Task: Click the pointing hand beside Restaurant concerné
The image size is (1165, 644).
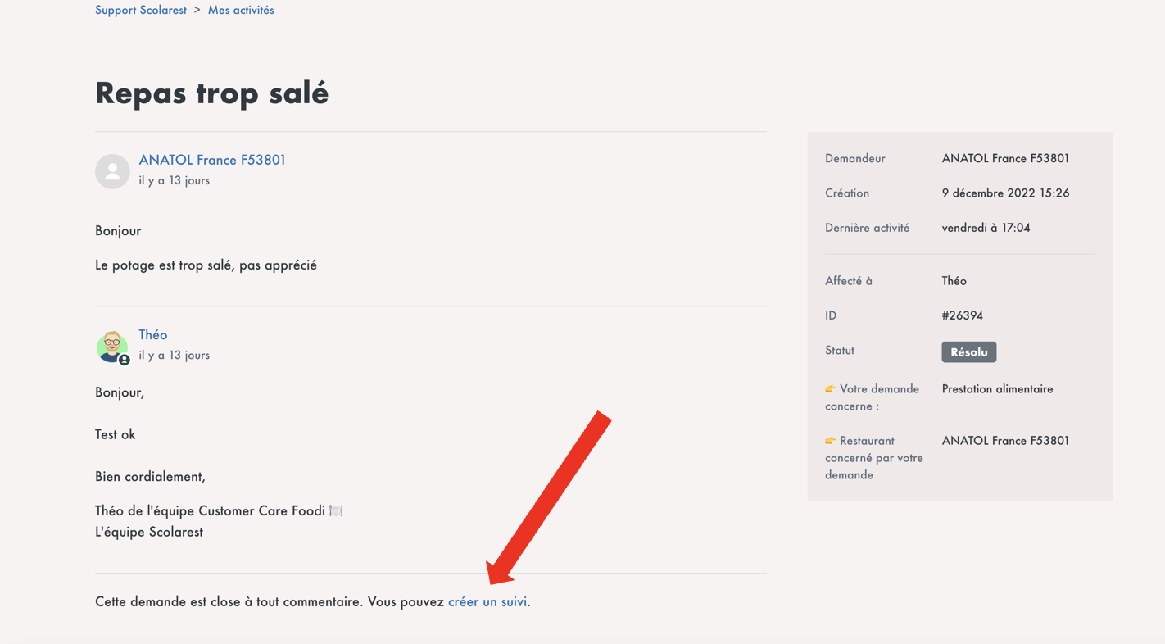Action: coord(831,441)
